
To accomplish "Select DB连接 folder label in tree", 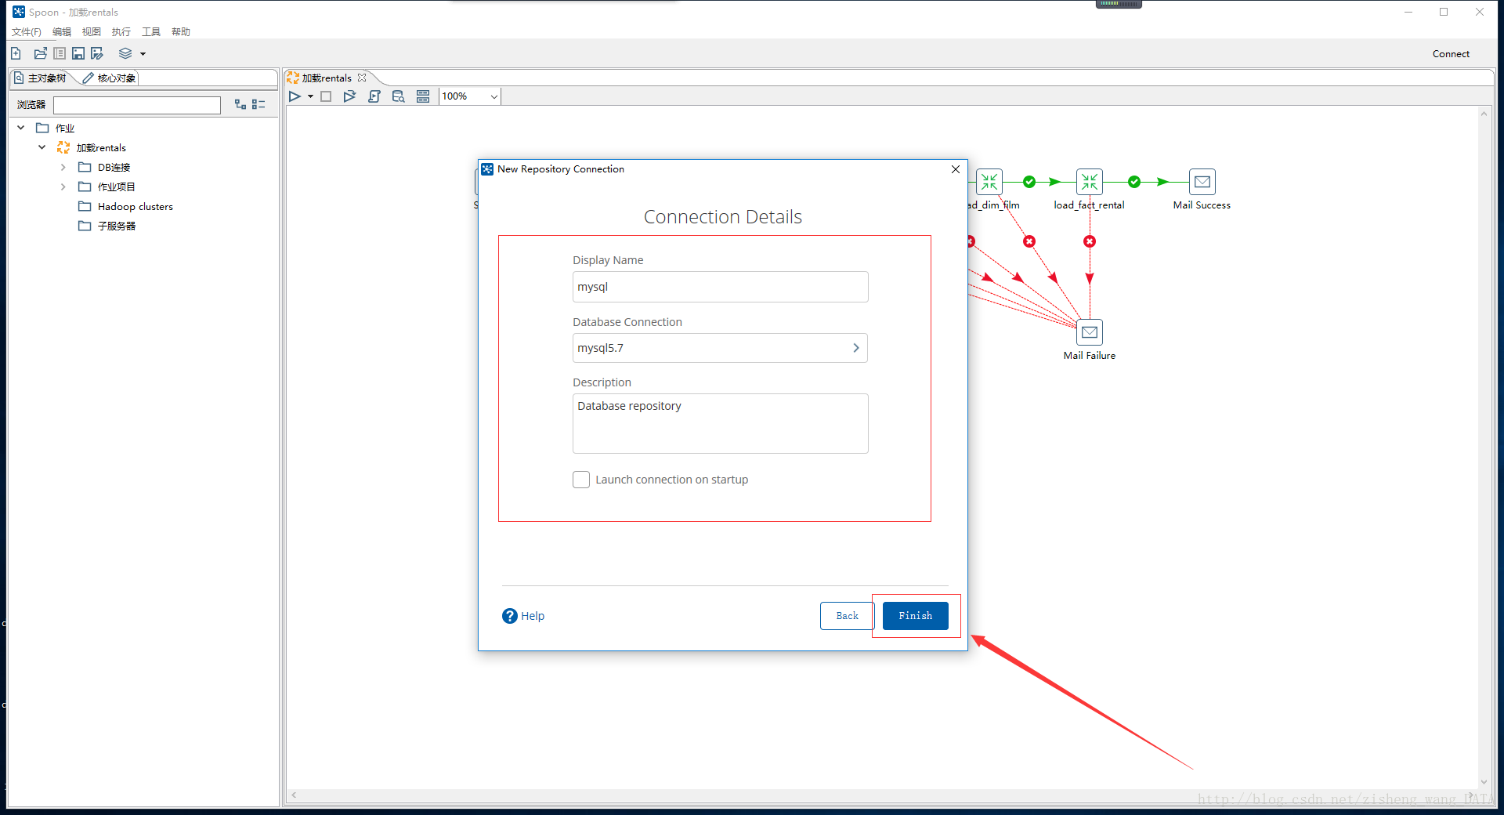I will (x=114, y=167).
